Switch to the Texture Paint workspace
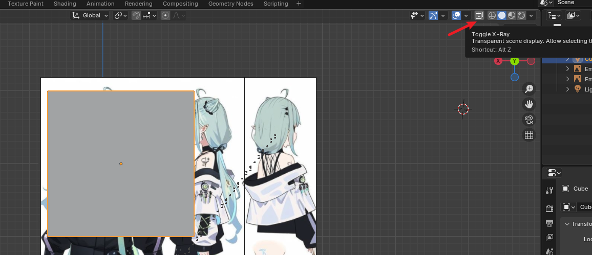 pyautogui.click(x=25, y=4)
